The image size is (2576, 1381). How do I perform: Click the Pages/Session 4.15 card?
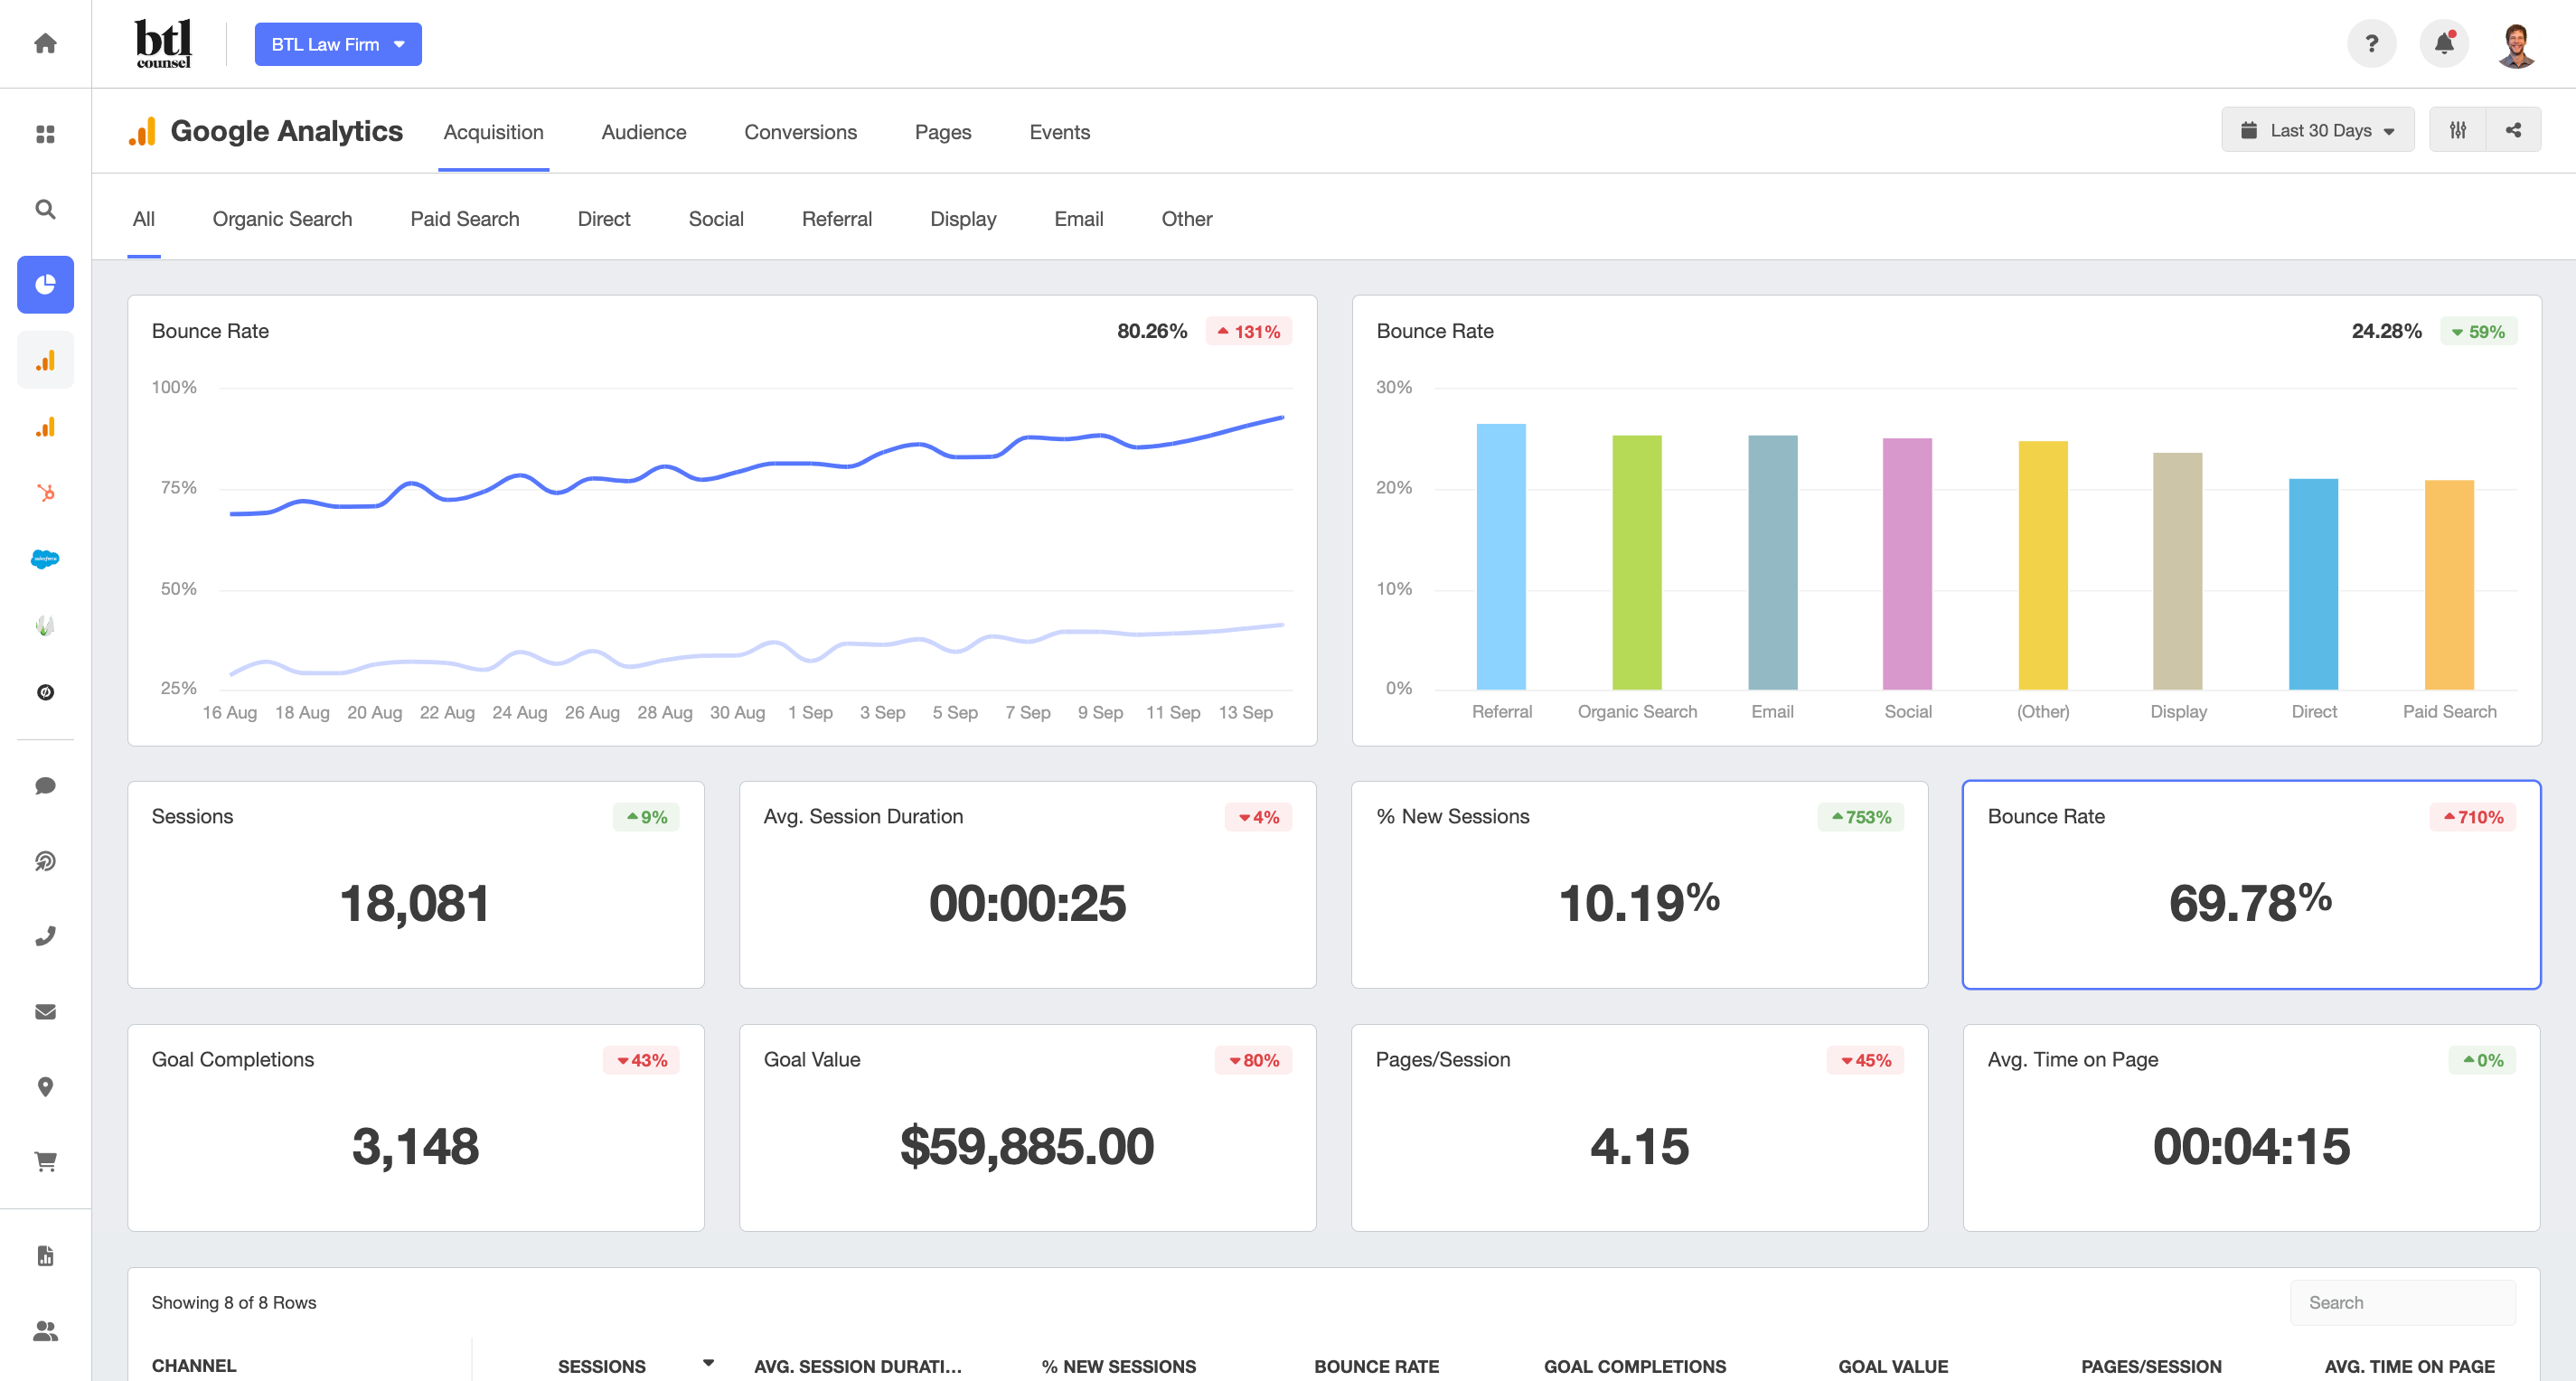point(1640,1128)
